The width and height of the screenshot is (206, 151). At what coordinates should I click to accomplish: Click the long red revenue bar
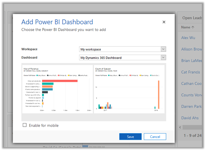(x=60, y=81)
